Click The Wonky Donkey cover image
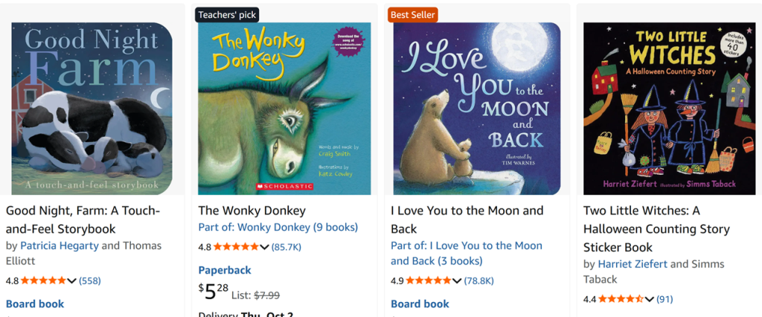 (x=284, y=109)
